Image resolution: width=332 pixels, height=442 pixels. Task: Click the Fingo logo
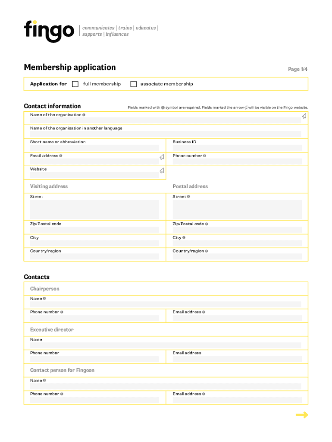pyautogui.click(x=49, y=31)
